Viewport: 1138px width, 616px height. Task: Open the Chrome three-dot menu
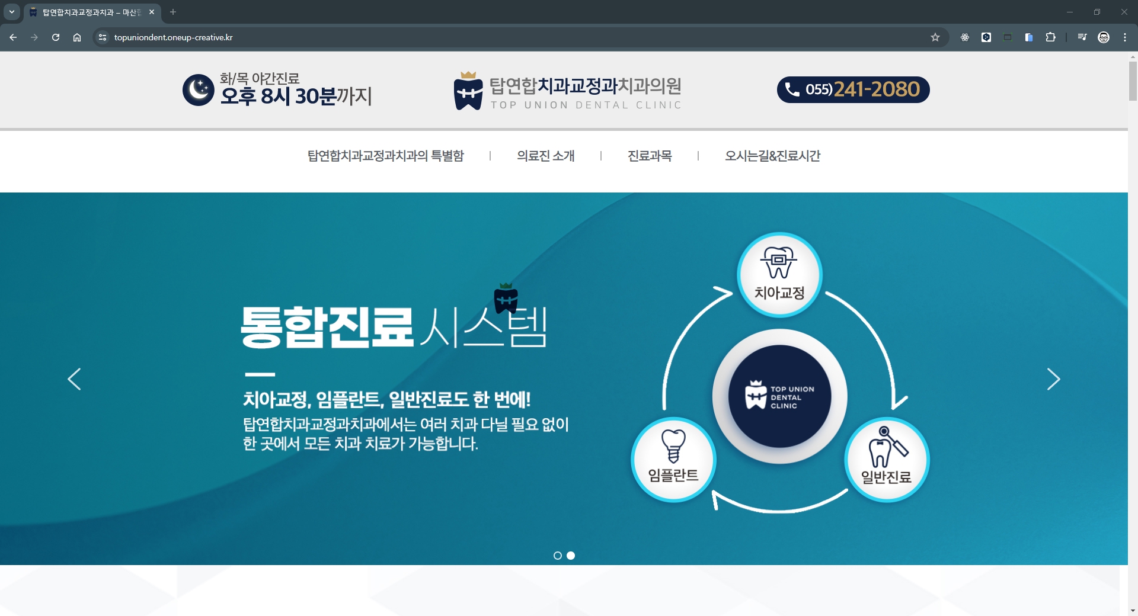[x=1125, y=37]
